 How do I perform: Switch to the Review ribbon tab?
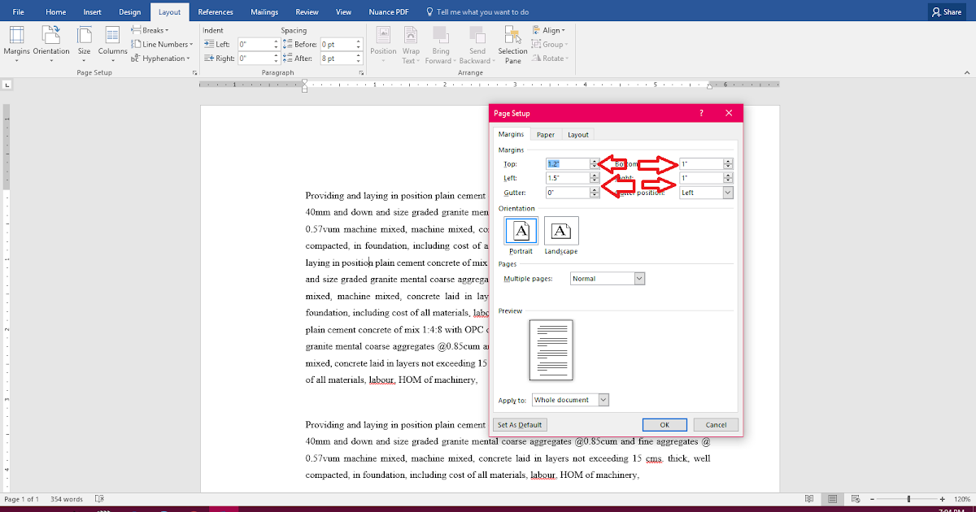[x=307, y=12]
